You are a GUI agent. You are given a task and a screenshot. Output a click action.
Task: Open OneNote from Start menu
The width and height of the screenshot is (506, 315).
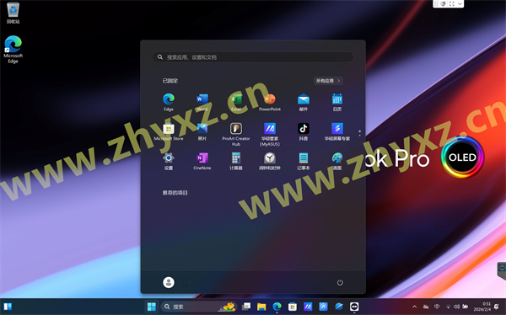click(x=202, y=161)
